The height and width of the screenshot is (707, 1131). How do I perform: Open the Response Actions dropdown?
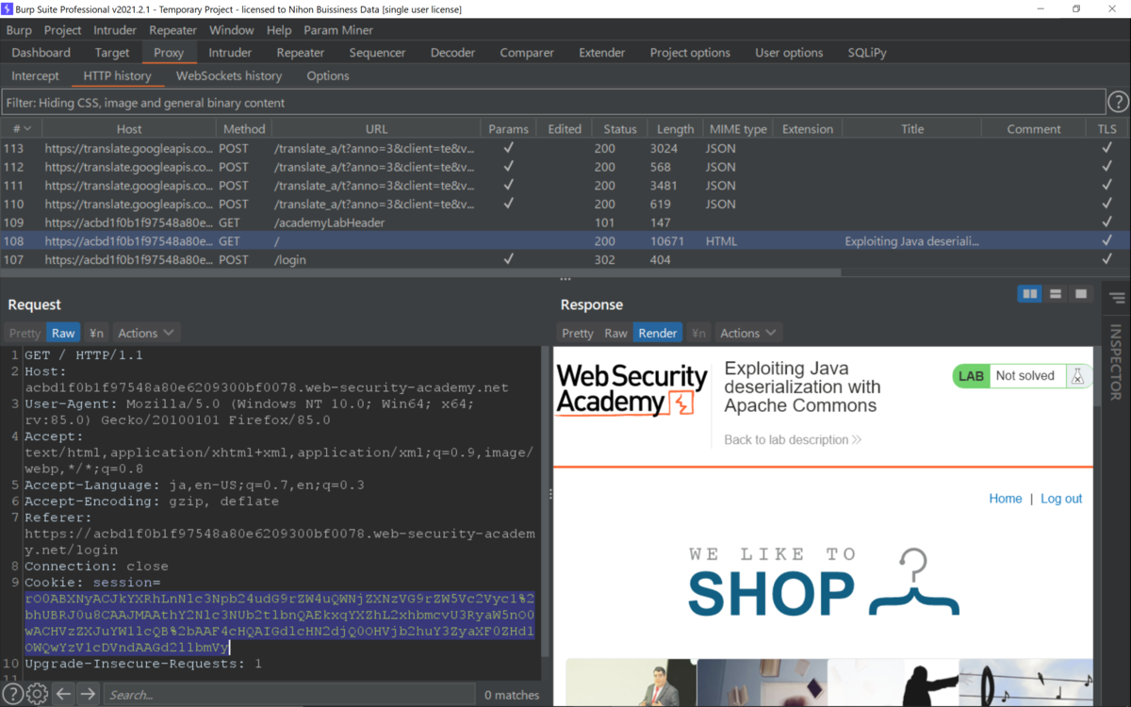point(748,333)
